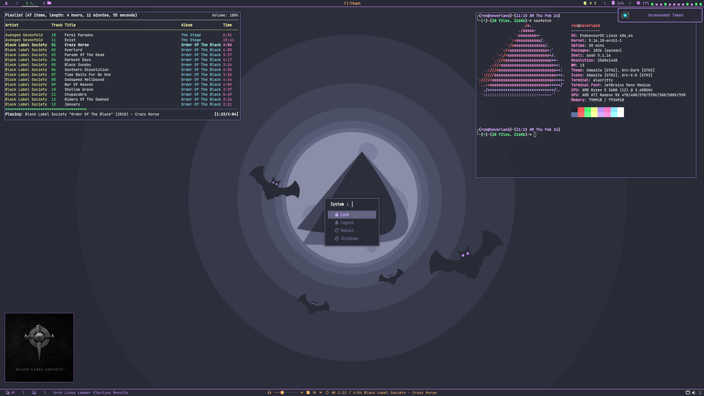Select Logout in the System menu
This screenshot has height=396, width=704.
(352, 222)
